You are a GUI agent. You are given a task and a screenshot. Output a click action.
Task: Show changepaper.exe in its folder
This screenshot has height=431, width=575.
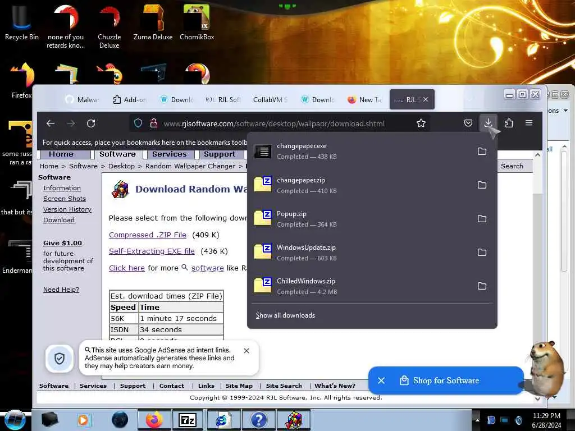coord(482,152)
